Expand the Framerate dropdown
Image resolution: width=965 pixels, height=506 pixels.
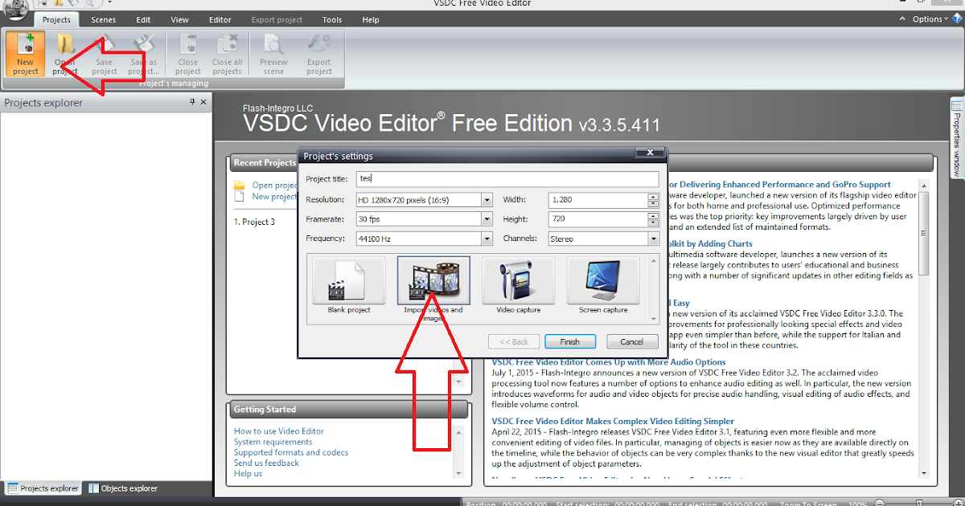point(487,219)
